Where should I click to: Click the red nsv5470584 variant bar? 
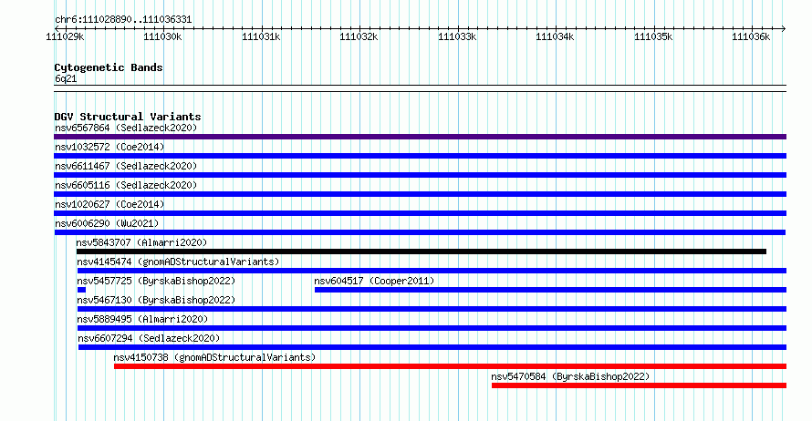pyautogui.click(x=639, y=385)
